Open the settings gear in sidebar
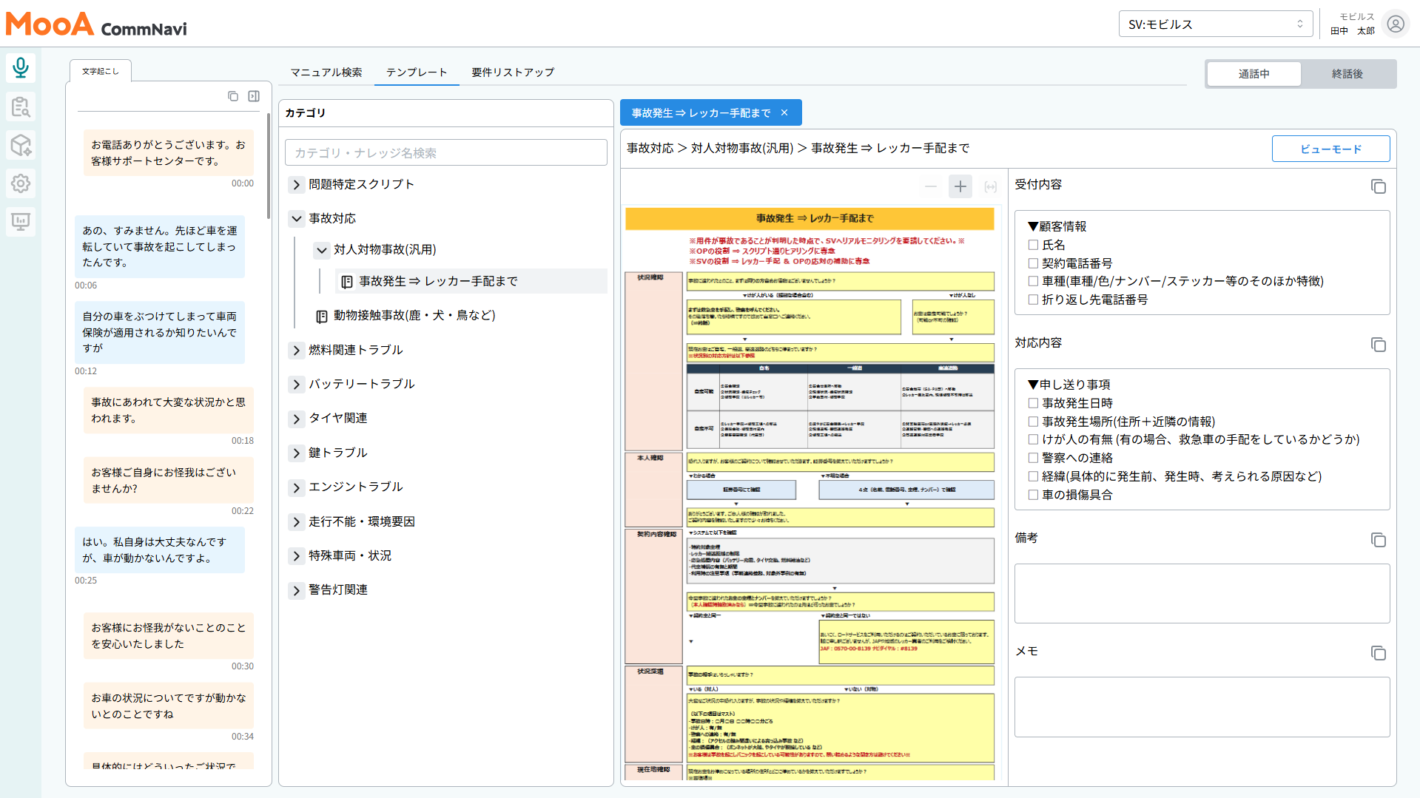This screenshot has height=798, width=1420. pos(21,183)
